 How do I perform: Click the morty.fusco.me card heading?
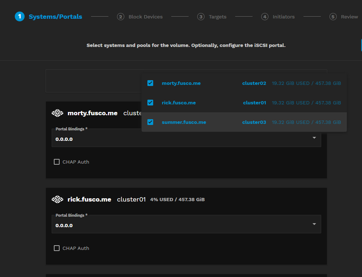tap(92, 113)
